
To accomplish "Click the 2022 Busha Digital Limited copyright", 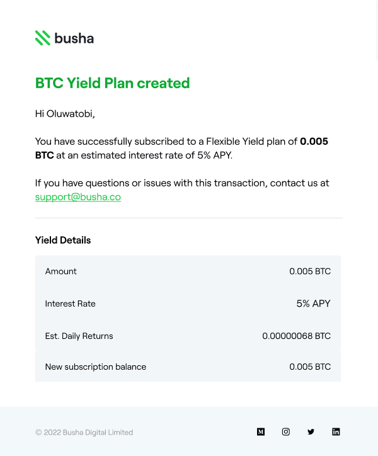I will click(x=84, y=433).
